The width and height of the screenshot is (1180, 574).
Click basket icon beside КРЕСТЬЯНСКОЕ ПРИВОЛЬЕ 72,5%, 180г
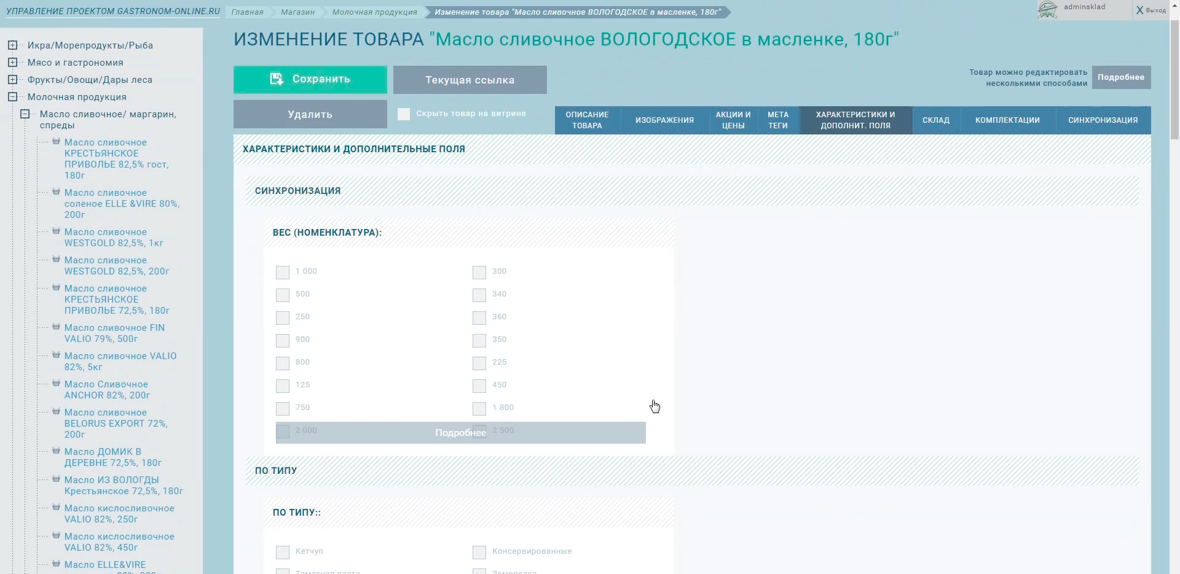click(56, 287)
